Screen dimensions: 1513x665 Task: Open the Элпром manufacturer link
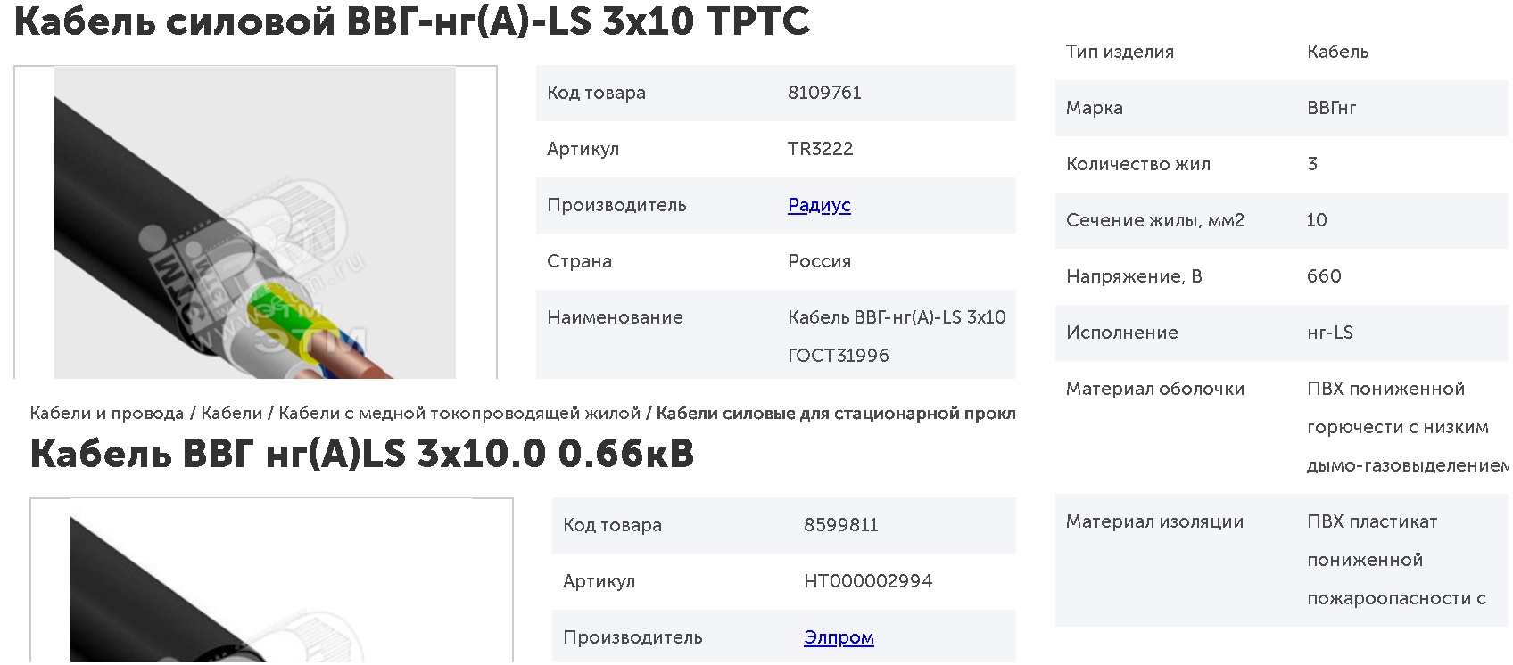(839, 637)
